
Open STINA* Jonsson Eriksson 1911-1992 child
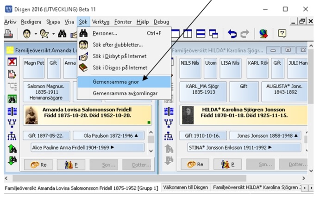point(244,147)
